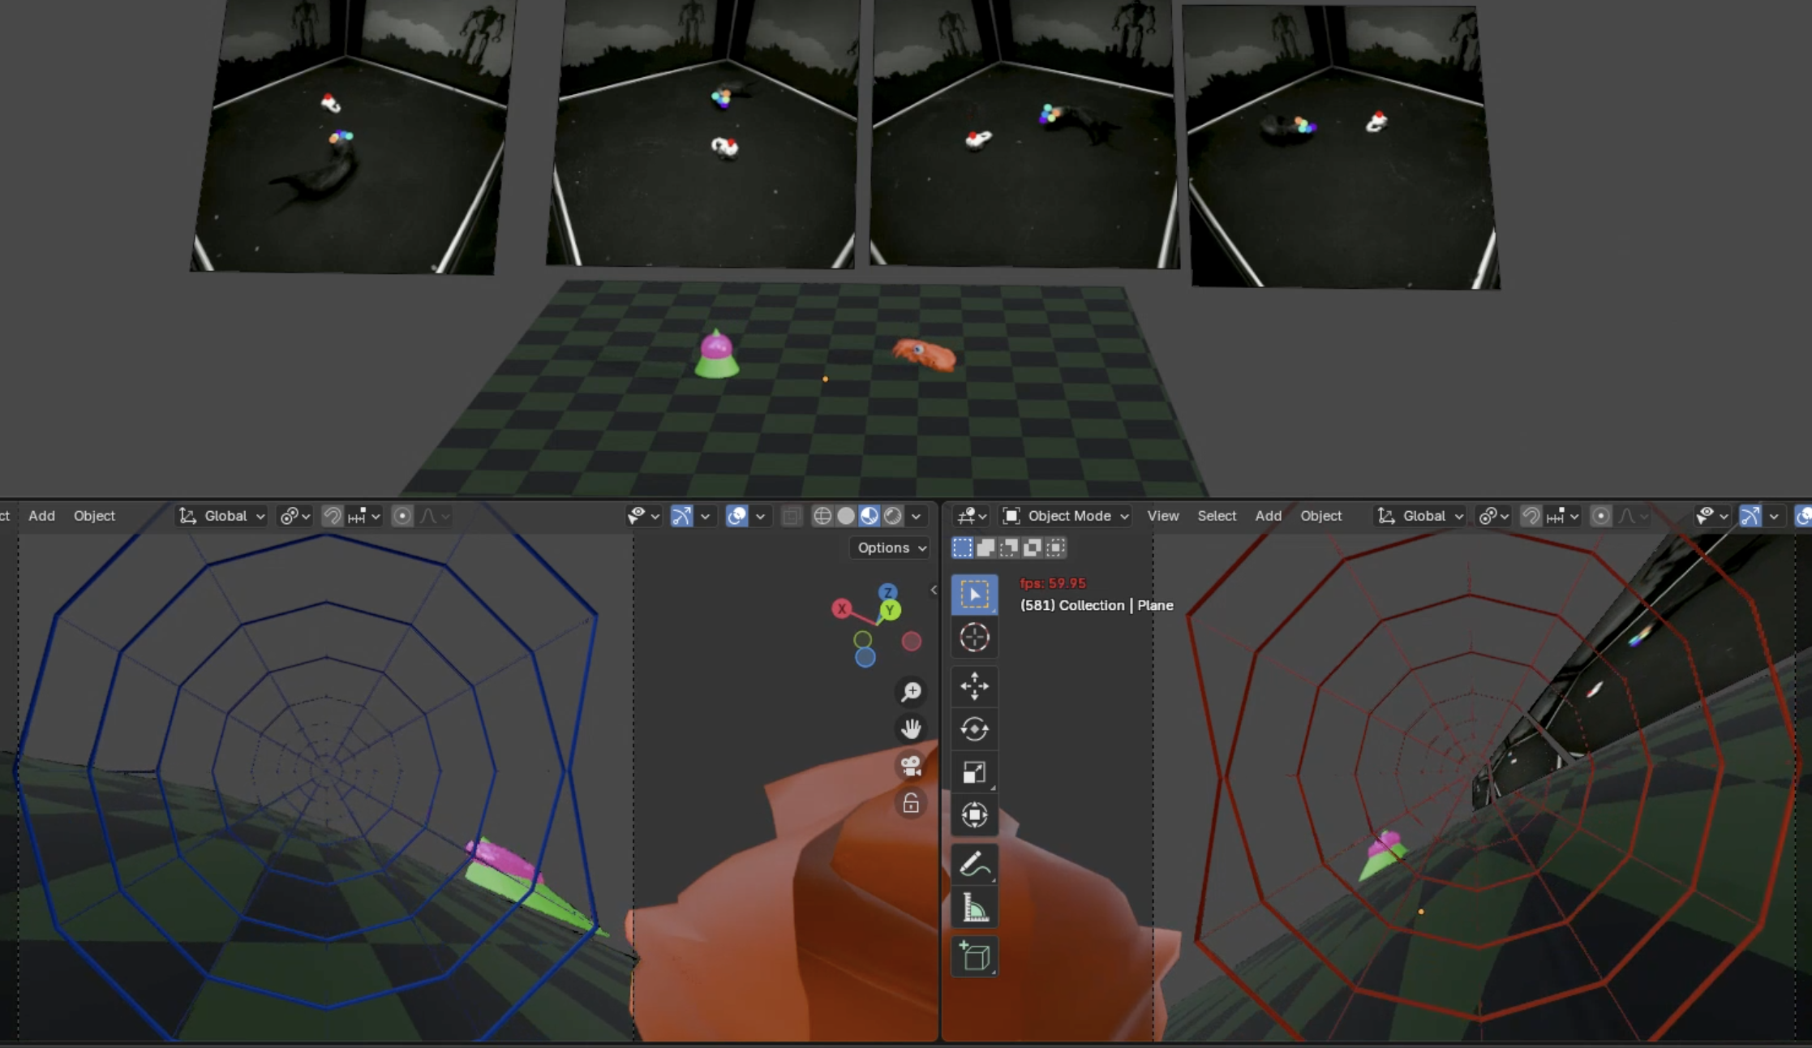Expand the Options dropdown
The image size is (1812, 1048).
pyautogui.click(x=891, y=548)
